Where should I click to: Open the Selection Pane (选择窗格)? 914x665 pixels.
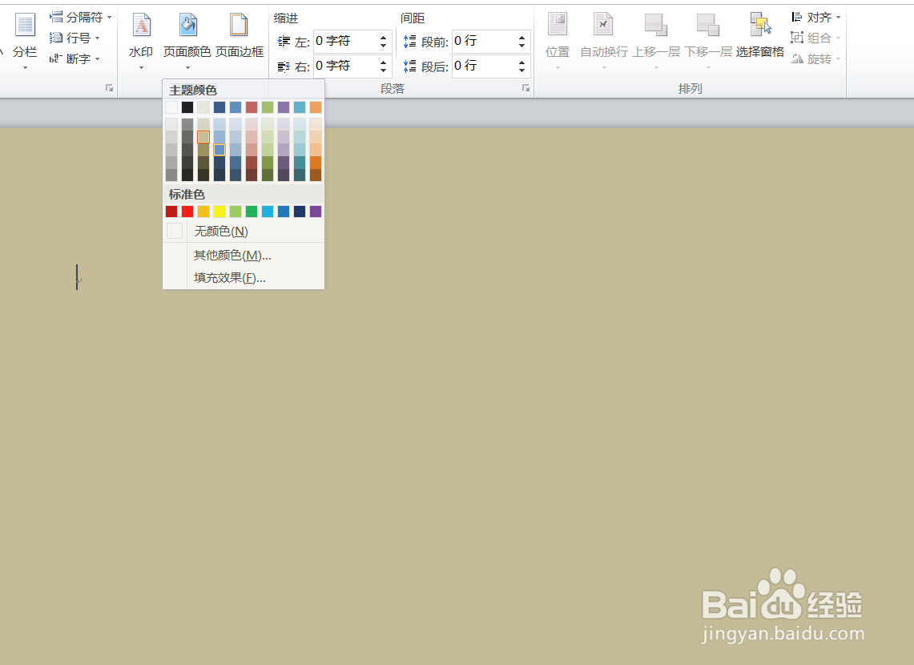(760, 36)
